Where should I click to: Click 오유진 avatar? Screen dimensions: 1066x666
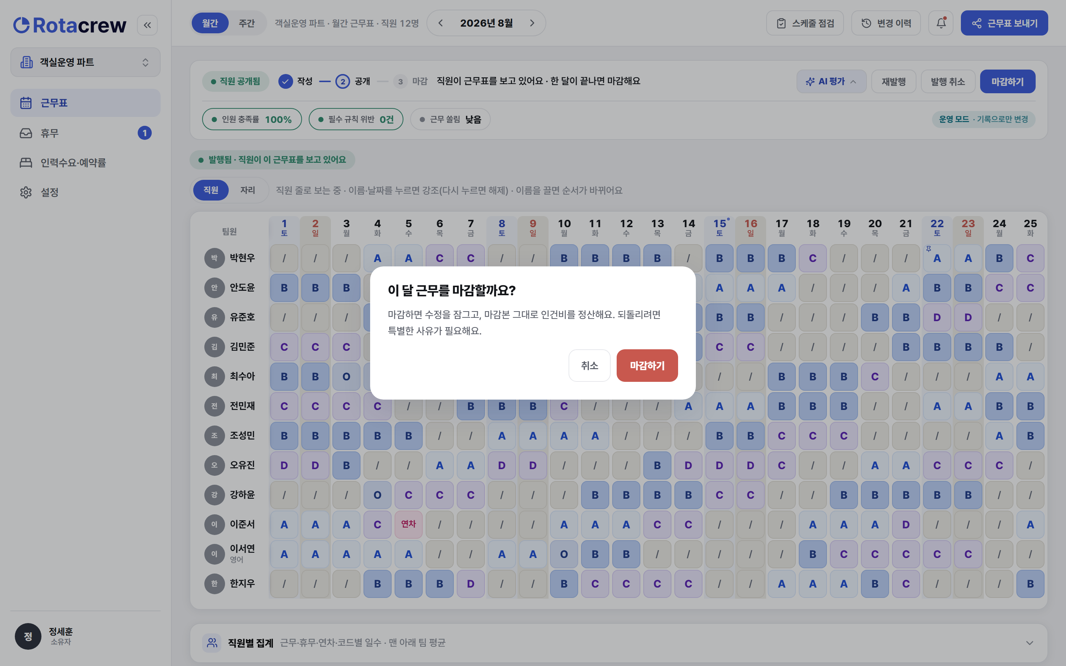tap(214, 465)
